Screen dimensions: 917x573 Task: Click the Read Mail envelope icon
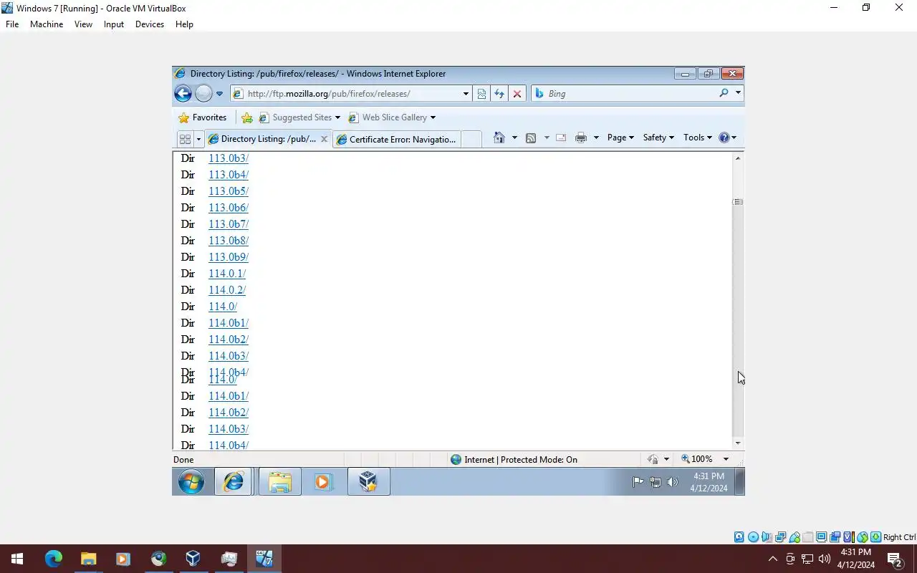(561, 138)
